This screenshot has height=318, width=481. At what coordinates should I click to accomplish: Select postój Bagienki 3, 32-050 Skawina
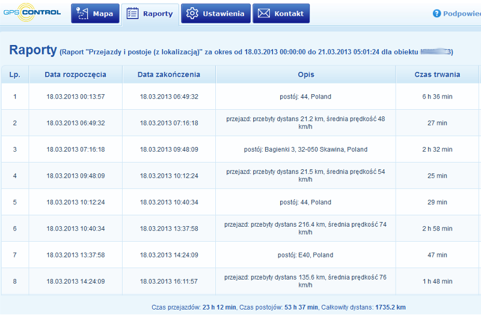(305, 149)
